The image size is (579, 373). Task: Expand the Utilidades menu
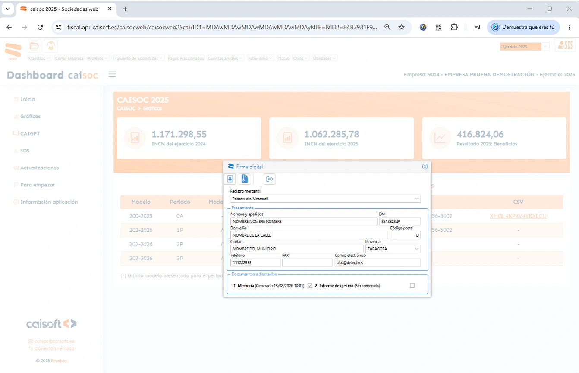[x=324, y=58]
